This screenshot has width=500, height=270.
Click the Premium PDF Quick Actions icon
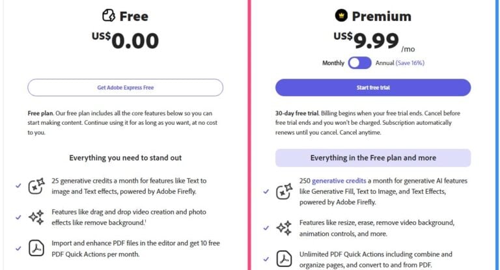[284, 259]
